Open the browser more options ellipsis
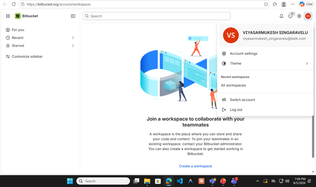316x187 pixels. click(x=293, y=4)
